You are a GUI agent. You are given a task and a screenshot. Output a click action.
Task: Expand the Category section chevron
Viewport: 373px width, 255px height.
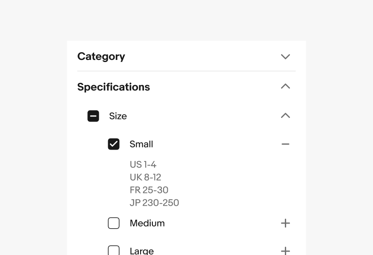point(285,57)
